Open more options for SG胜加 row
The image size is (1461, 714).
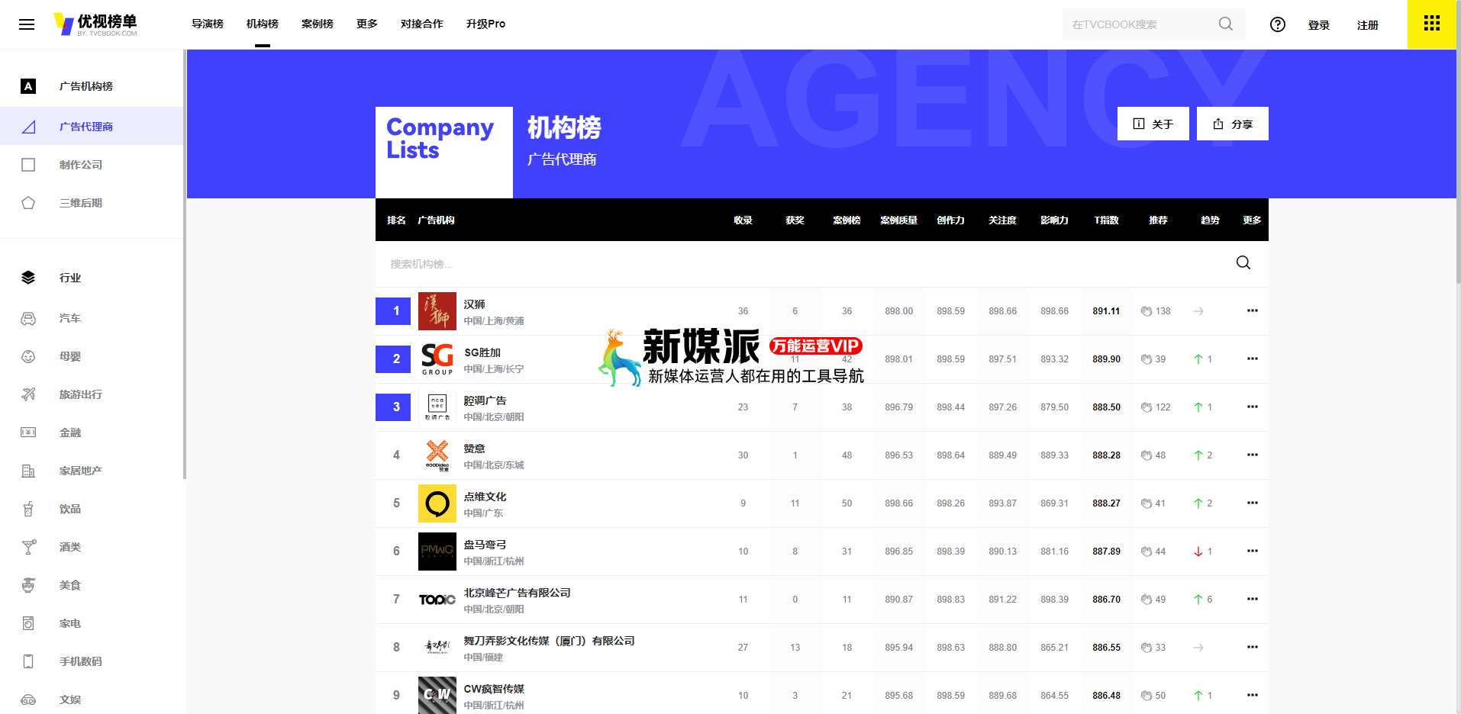pos(1253,359)
